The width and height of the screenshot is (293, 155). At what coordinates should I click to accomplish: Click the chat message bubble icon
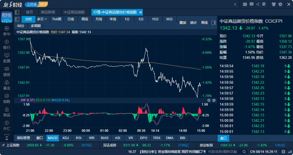(252, 4)
